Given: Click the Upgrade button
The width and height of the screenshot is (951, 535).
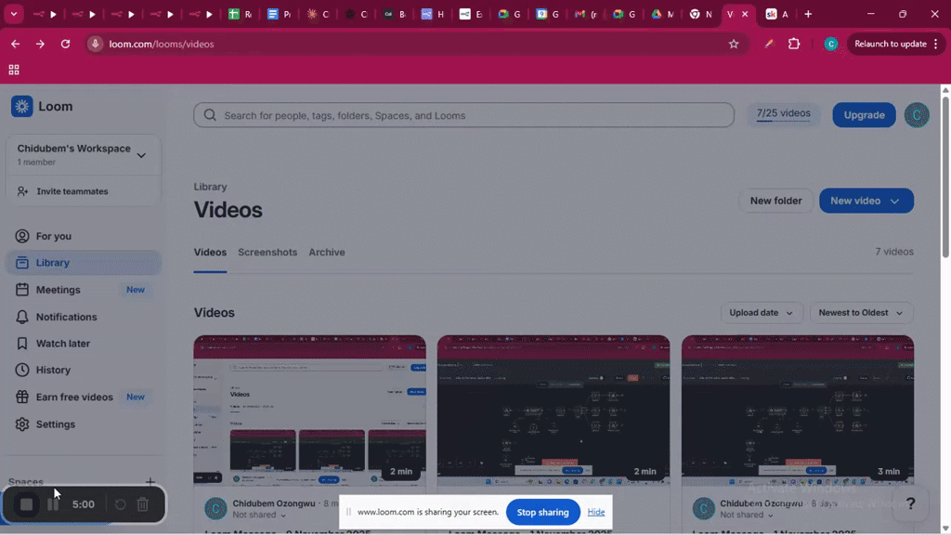Looking at the screenshot, I should [864, 114].
